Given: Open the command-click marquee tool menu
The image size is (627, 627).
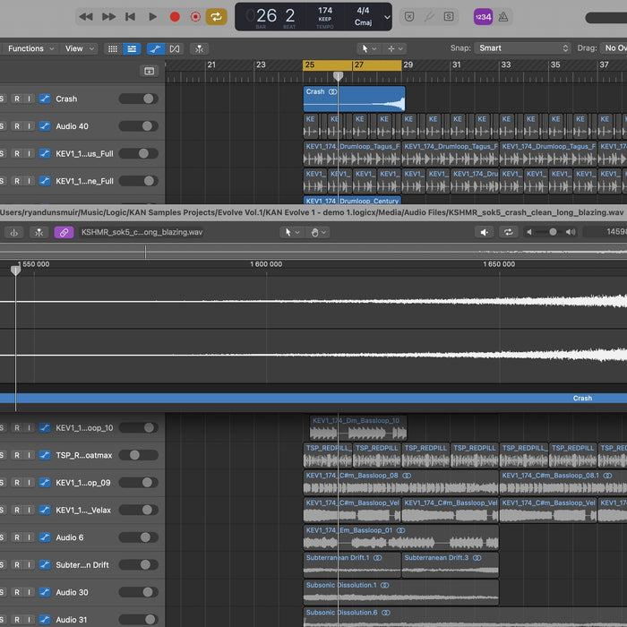Looking at the screenshot, I should click(x=395, y=48).
